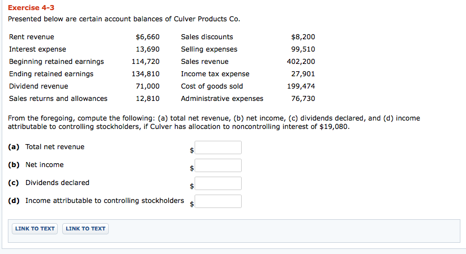Select the 402,200 sales revenue value
Screen dimensions: 466x254
[301, 62]
